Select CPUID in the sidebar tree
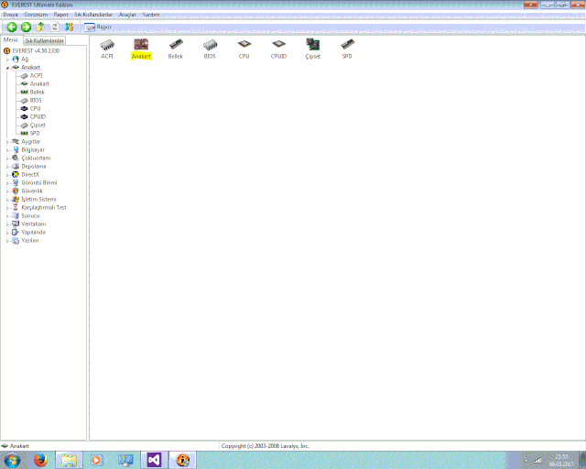The width and height of the screenshot is (586, 469). [38, 116]
